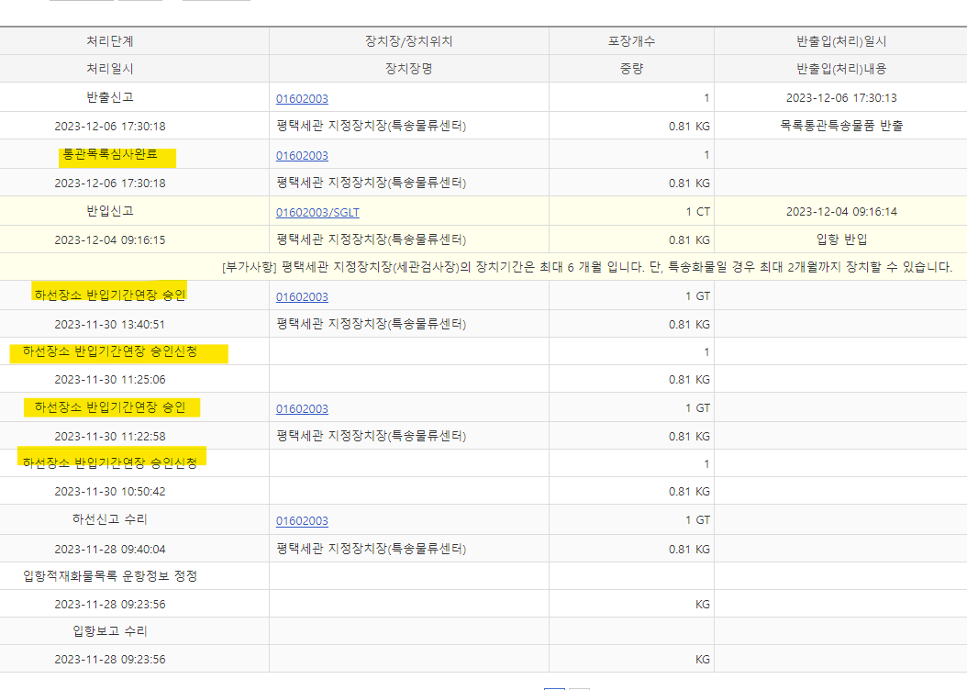The image size is (967, 690).
Task: Click 평택세관 지정장치장 name beside 2023-11-28 09:40:04
Action: coord(371,549)
